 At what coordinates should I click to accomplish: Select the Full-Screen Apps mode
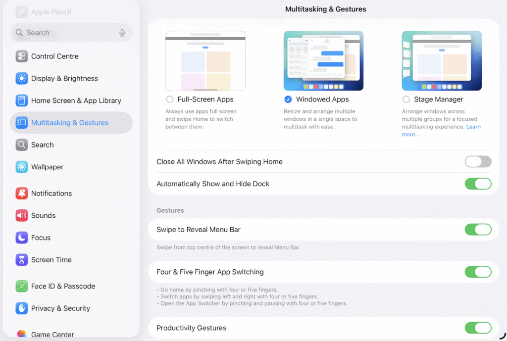click(x=169, y=99)
